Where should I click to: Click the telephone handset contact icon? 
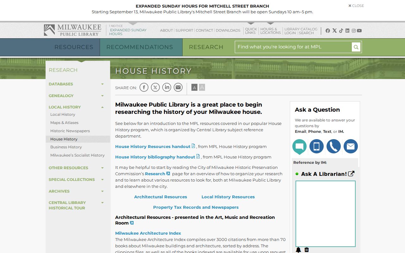pos(333,146)
